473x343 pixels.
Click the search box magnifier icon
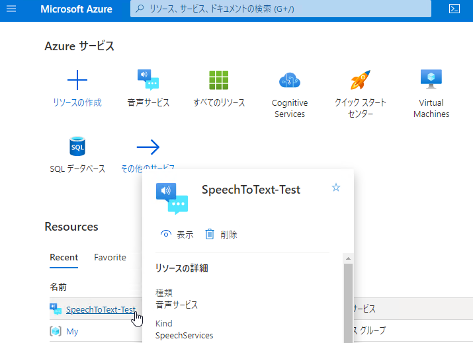click(140, 9)
